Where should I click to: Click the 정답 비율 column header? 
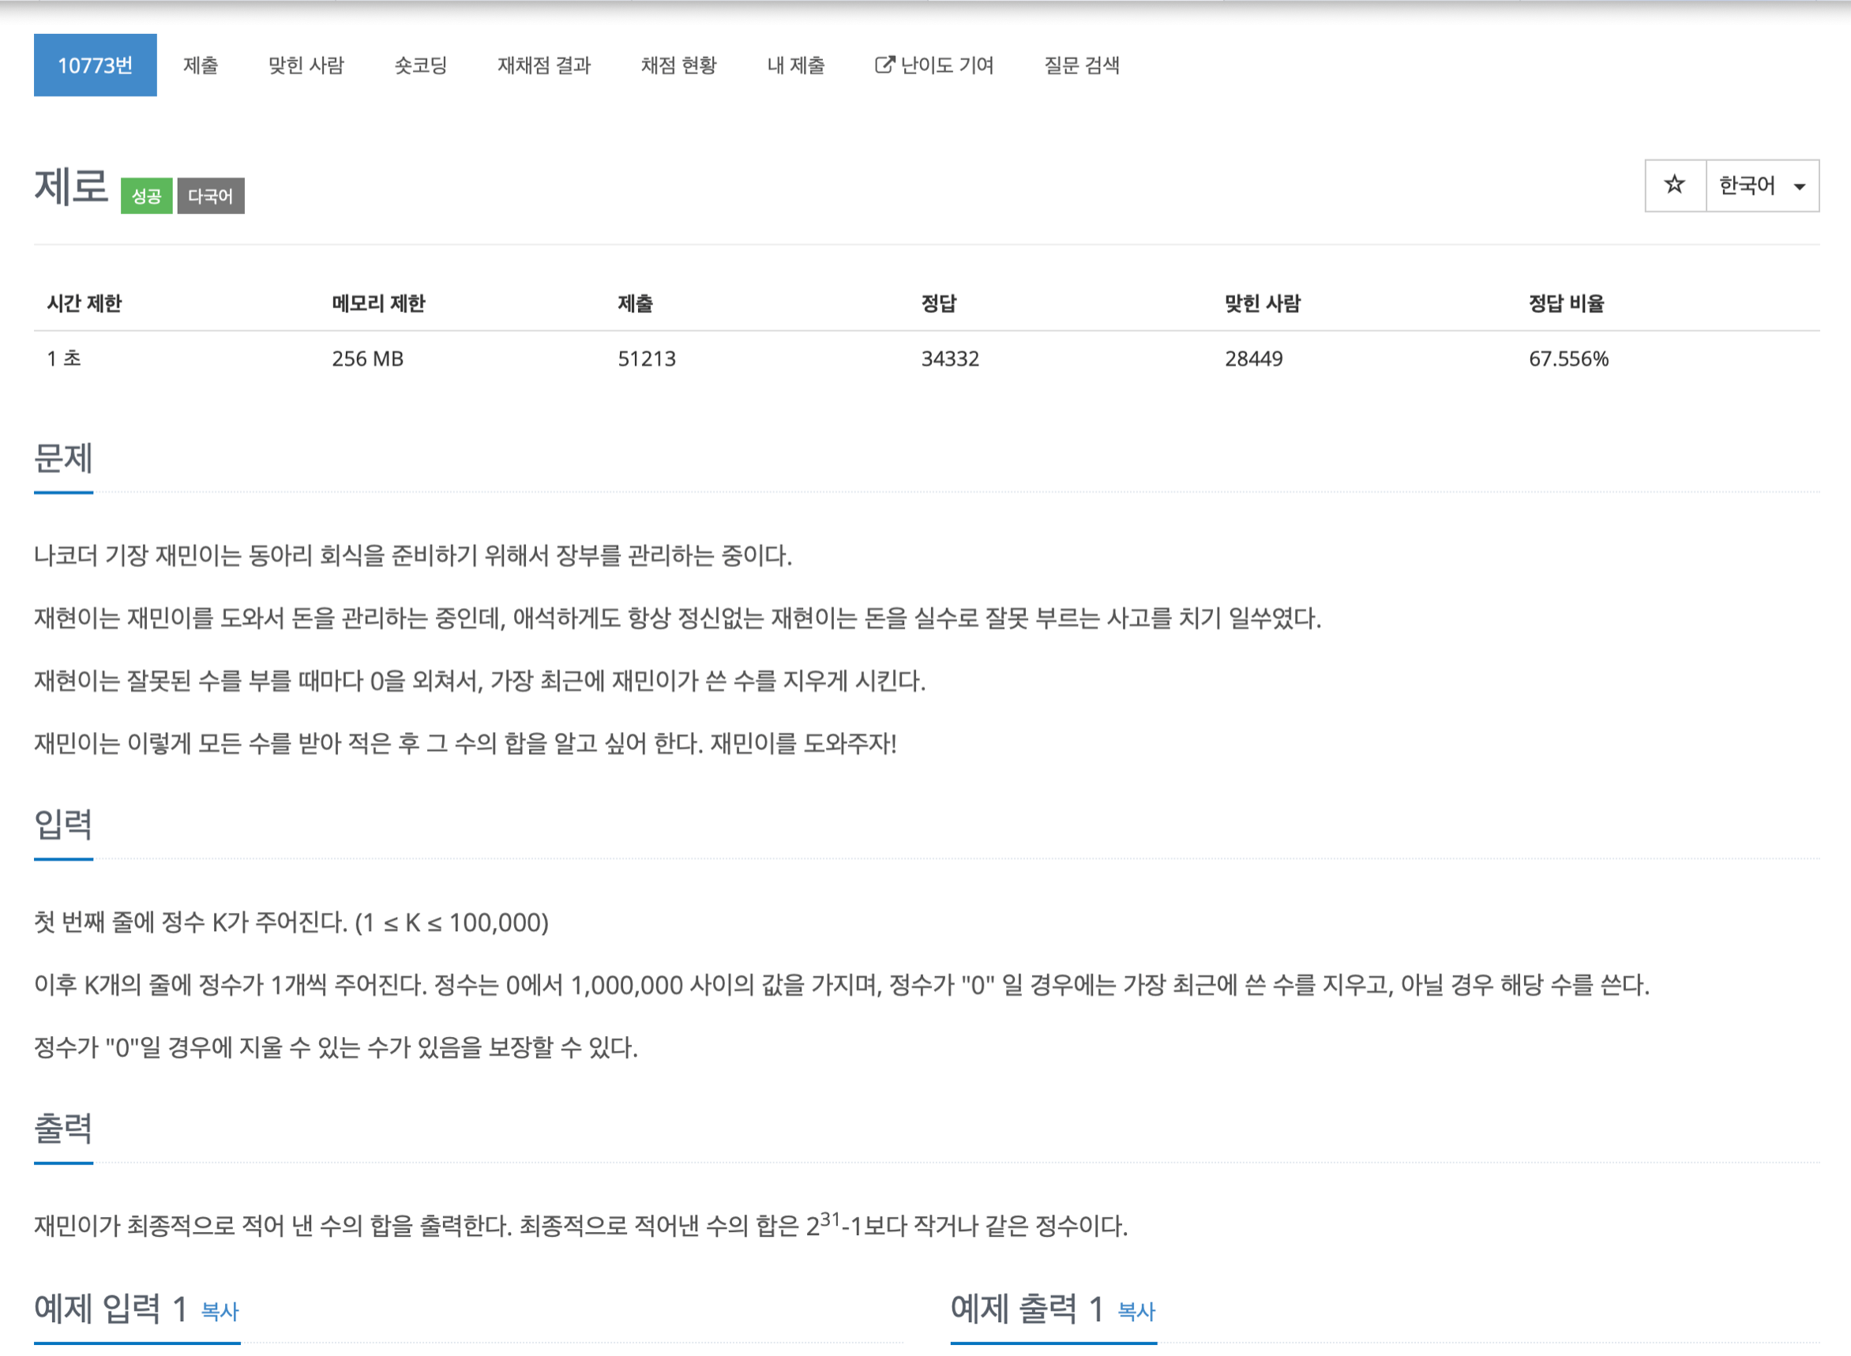[1565, 304]
